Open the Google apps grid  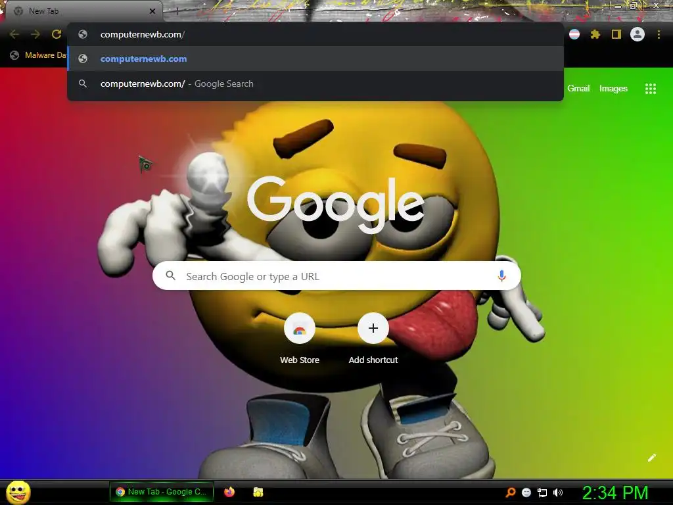tap(651, 89)
